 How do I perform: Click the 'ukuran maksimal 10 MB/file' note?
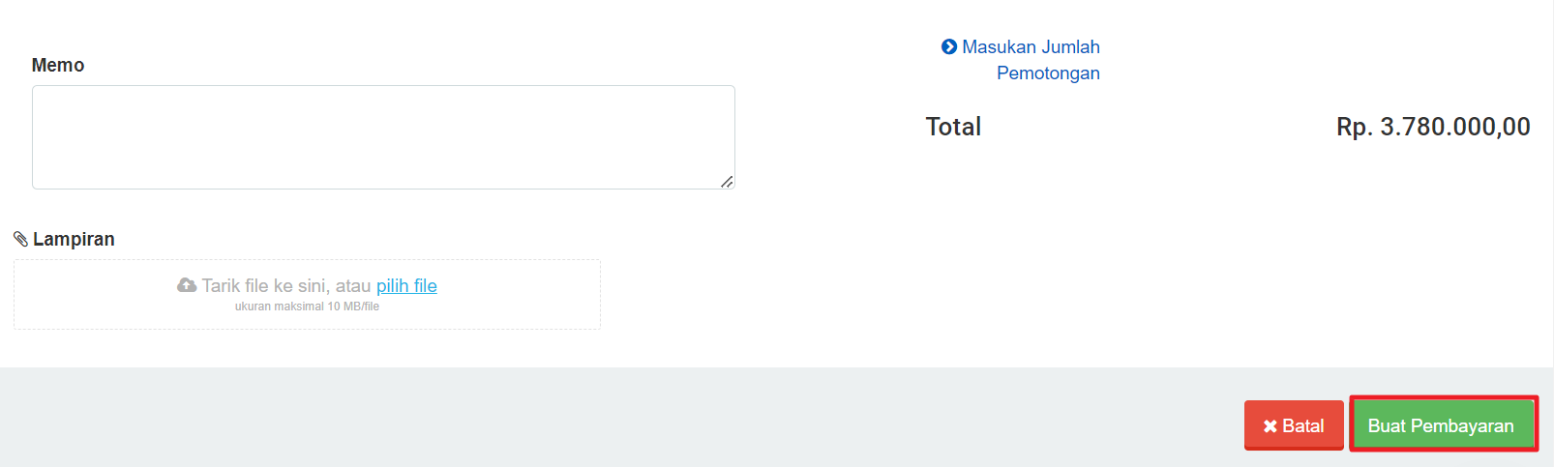pos(307,306)
